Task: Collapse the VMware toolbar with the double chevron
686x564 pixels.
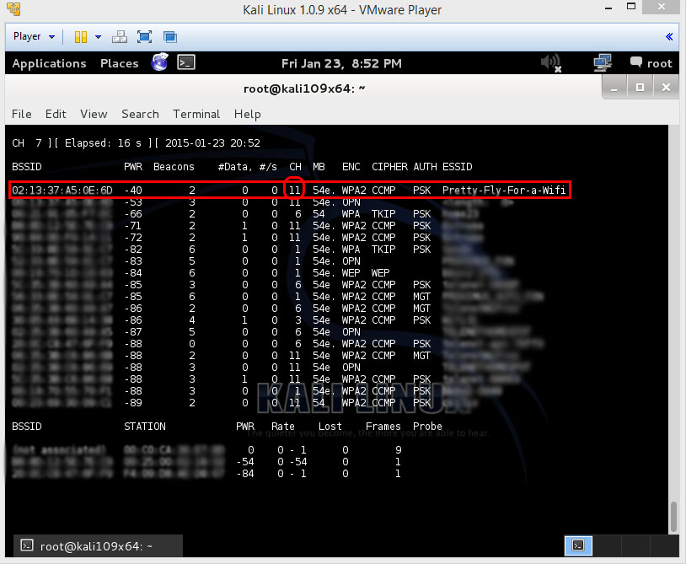Action: [669, 37]
